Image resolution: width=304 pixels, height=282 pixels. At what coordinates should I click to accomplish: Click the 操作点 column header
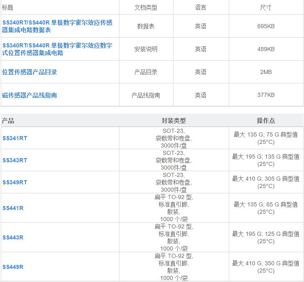(x=266, y=121)
